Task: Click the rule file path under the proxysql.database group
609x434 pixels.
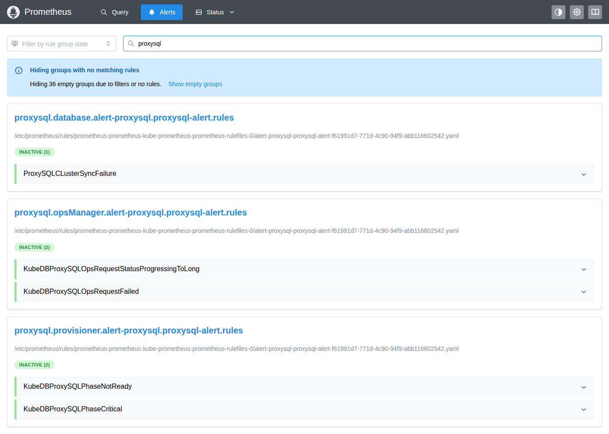Action: pos(237,136)
